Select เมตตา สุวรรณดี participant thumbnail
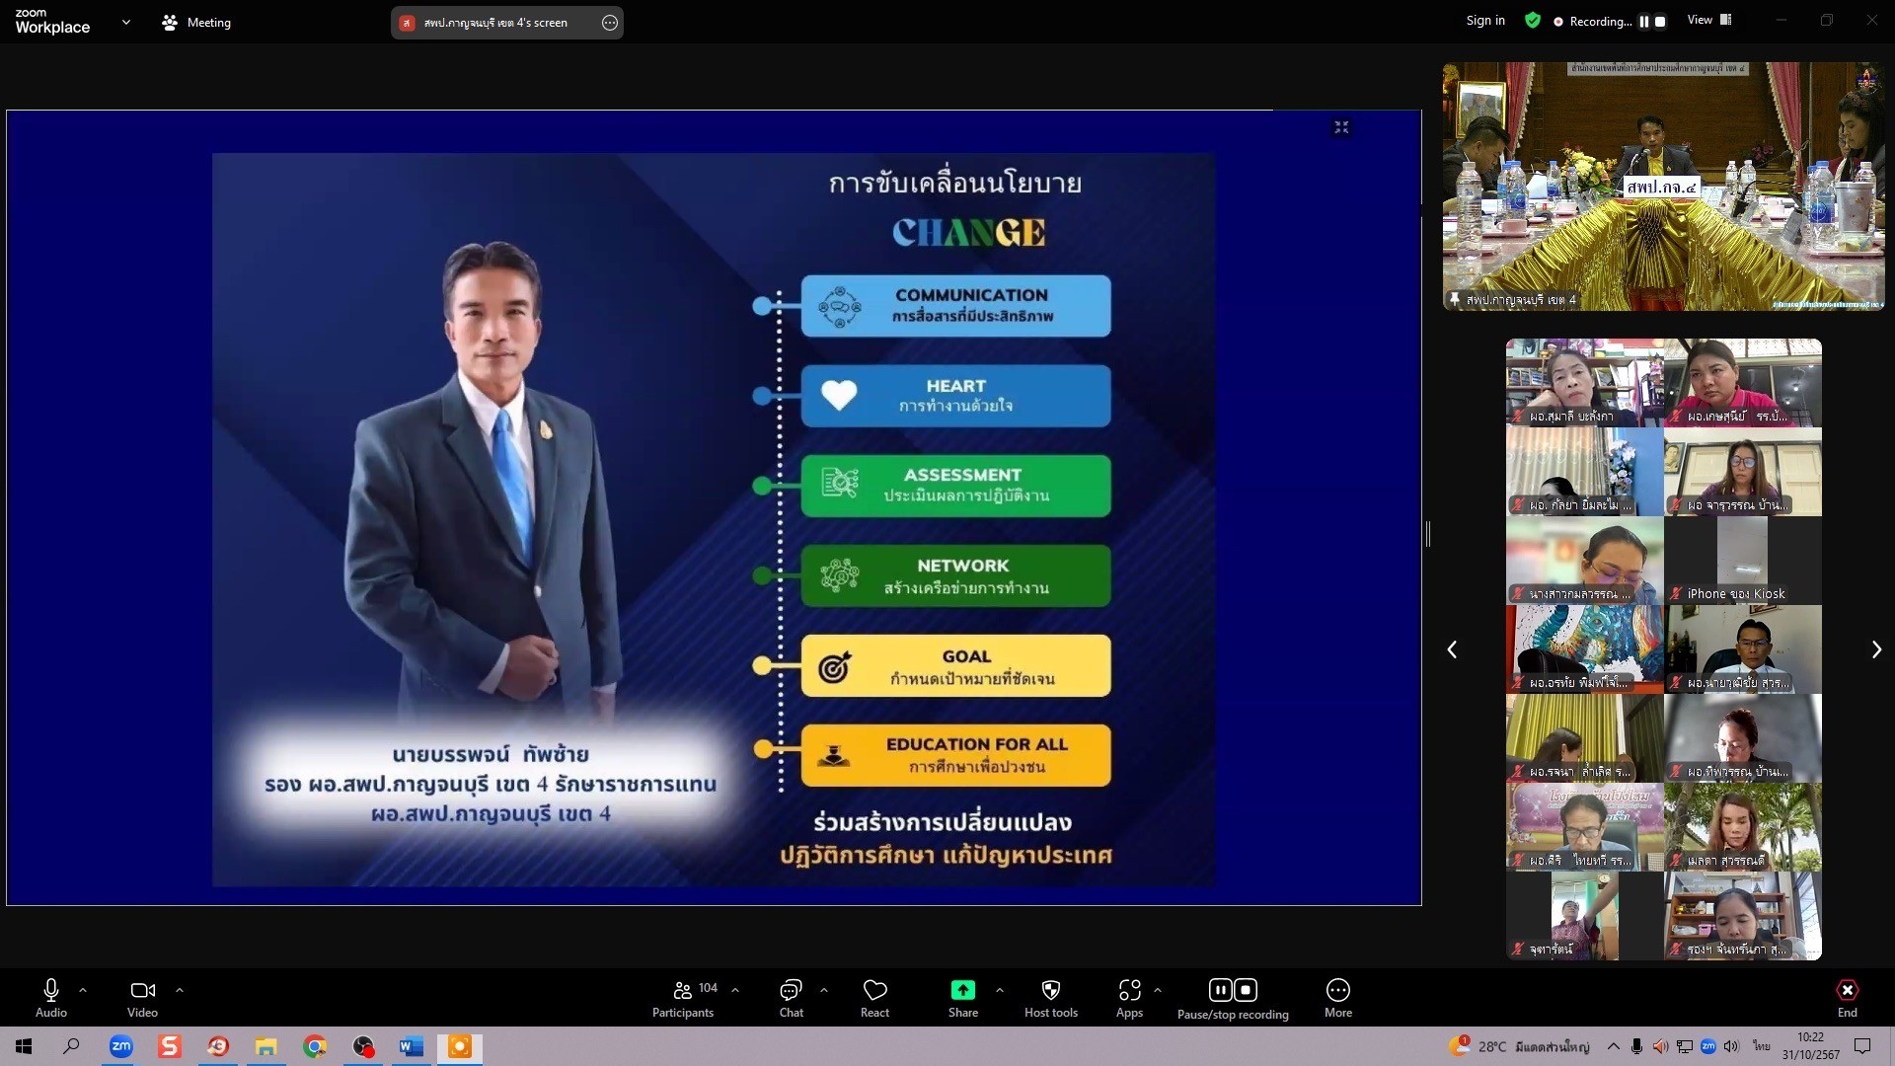The width and height of the screenshot is (1895, 1066). click(1743, 826)
